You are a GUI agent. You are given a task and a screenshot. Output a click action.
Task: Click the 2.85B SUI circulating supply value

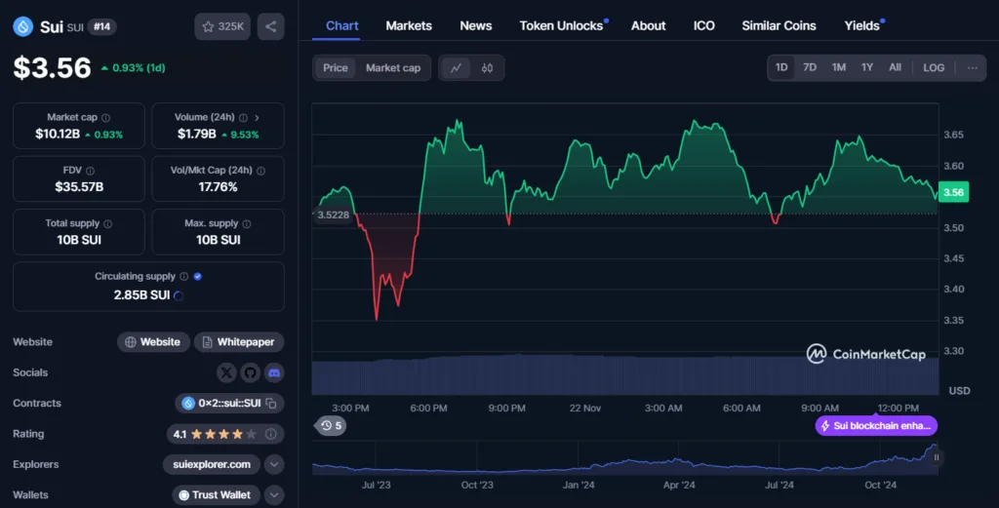pos(141,295)
